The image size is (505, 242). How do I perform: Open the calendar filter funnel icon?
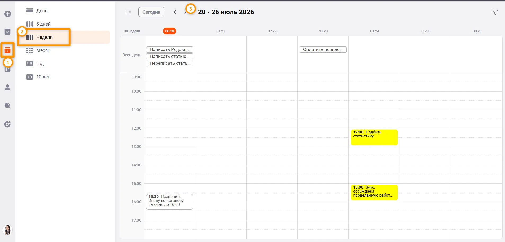click(x=495, y=12)
